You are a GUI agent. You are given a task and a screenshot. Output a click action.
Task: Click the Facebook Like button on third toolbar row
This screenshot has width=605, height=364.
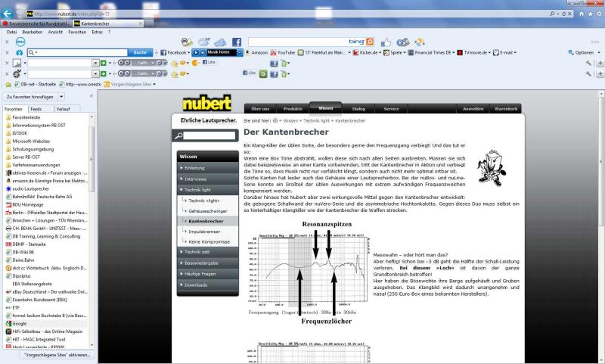[x=209, y=62]
